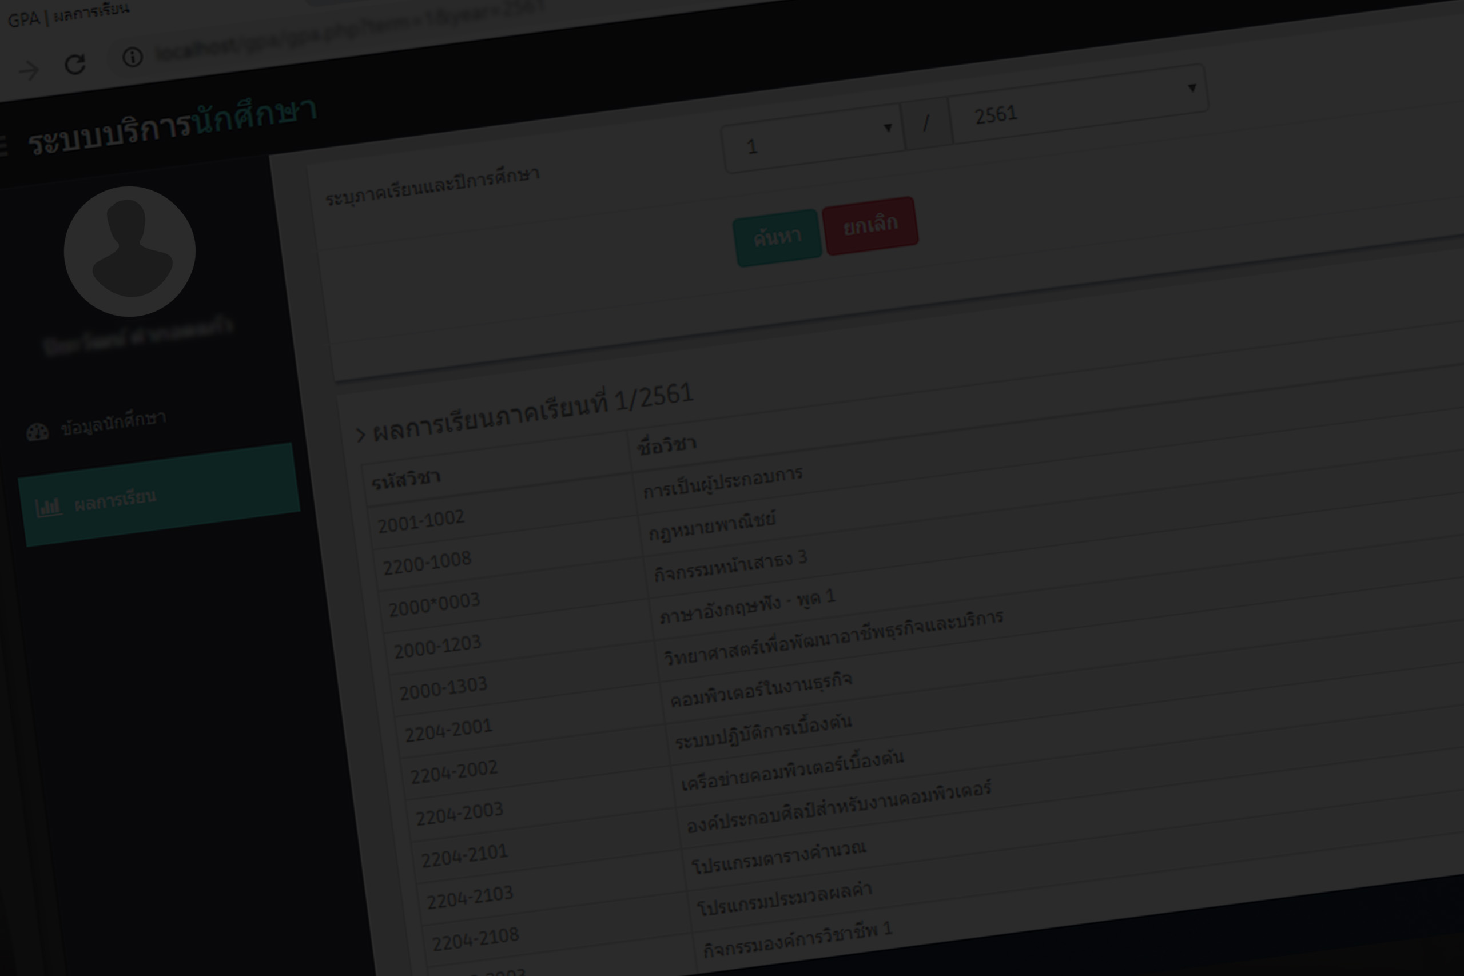Click the student profile avatar image
The width and height of the screenshot is (1464, 976).
click(129, 252)
